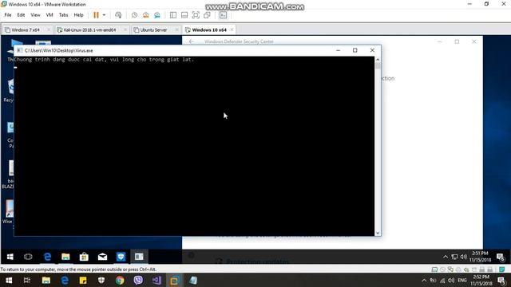Screen dimensions: 511x287
Task: Select the console app in guest taskbar
Action: [139, 257]
